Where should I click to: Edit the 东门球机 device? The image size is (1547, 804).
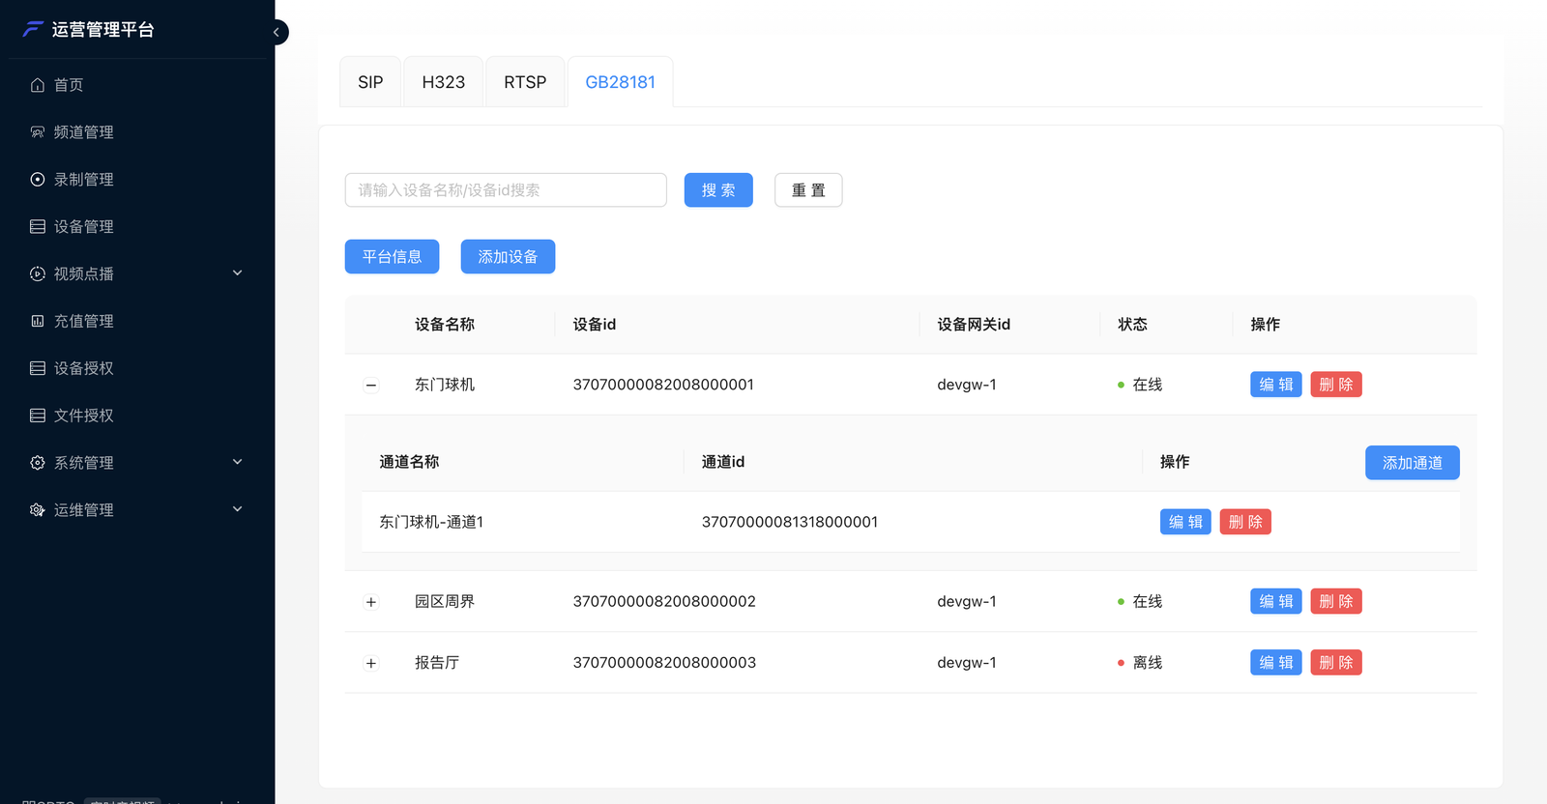1276,385
